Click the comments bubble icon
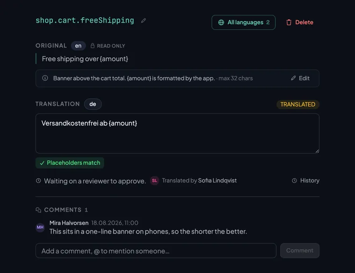The height and width of the screenshot is (273, 355). (x=38, y=210)
